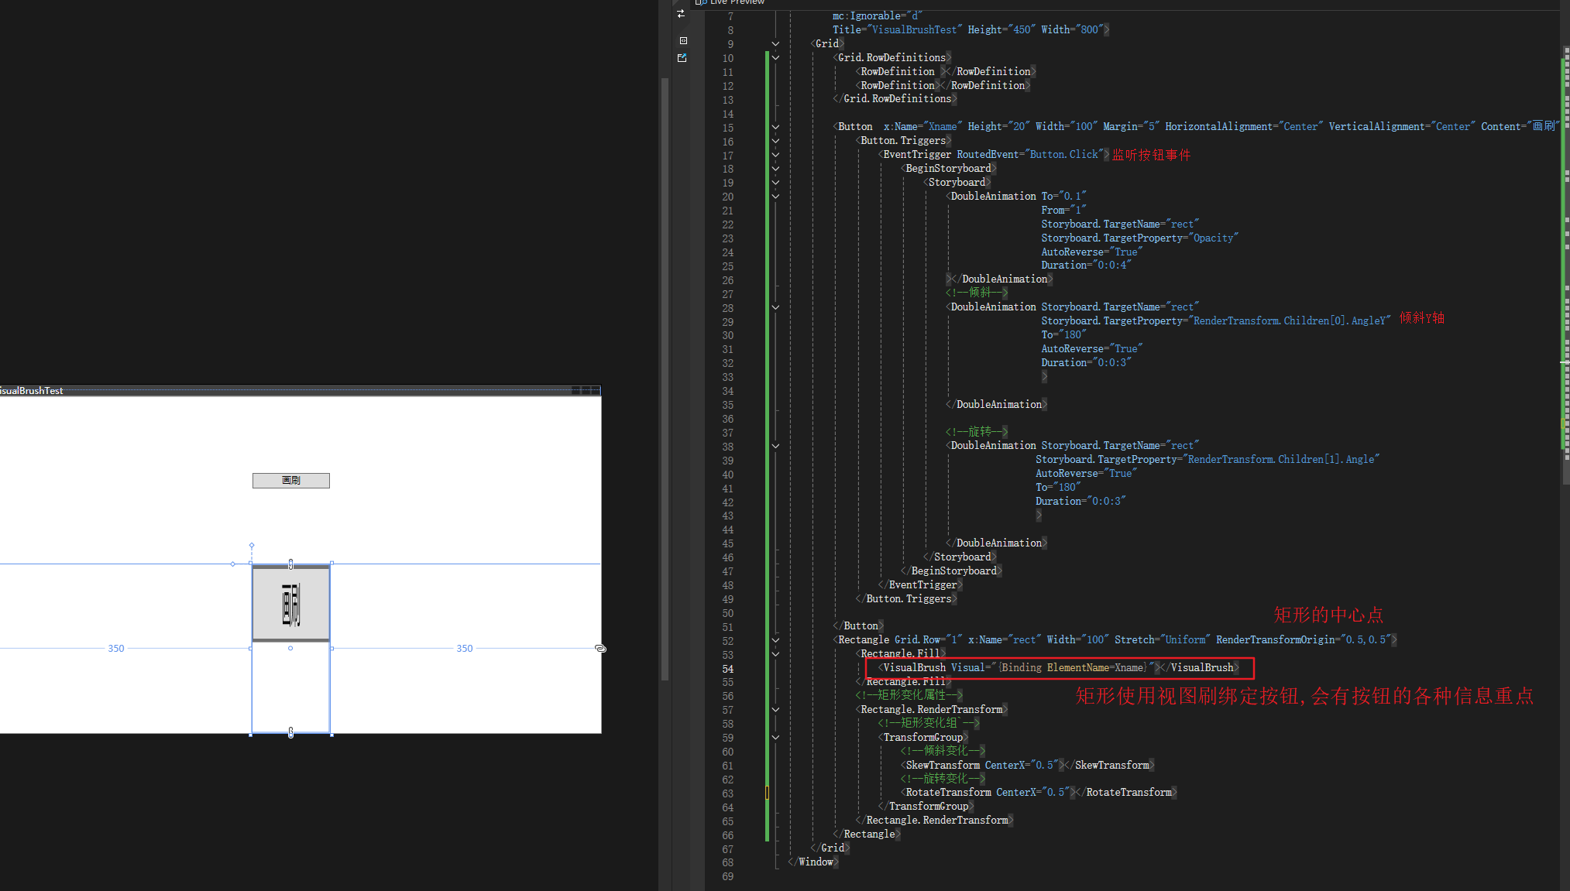Click the VisualBrush Visual binding on line 54
This screenshot has height=891, width=1570.
coord(1053,667)
